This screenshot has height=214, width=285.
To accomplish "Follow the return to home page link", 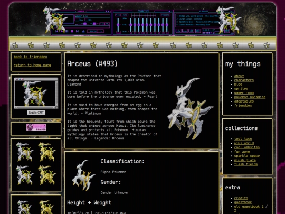I will pos(32,65).
